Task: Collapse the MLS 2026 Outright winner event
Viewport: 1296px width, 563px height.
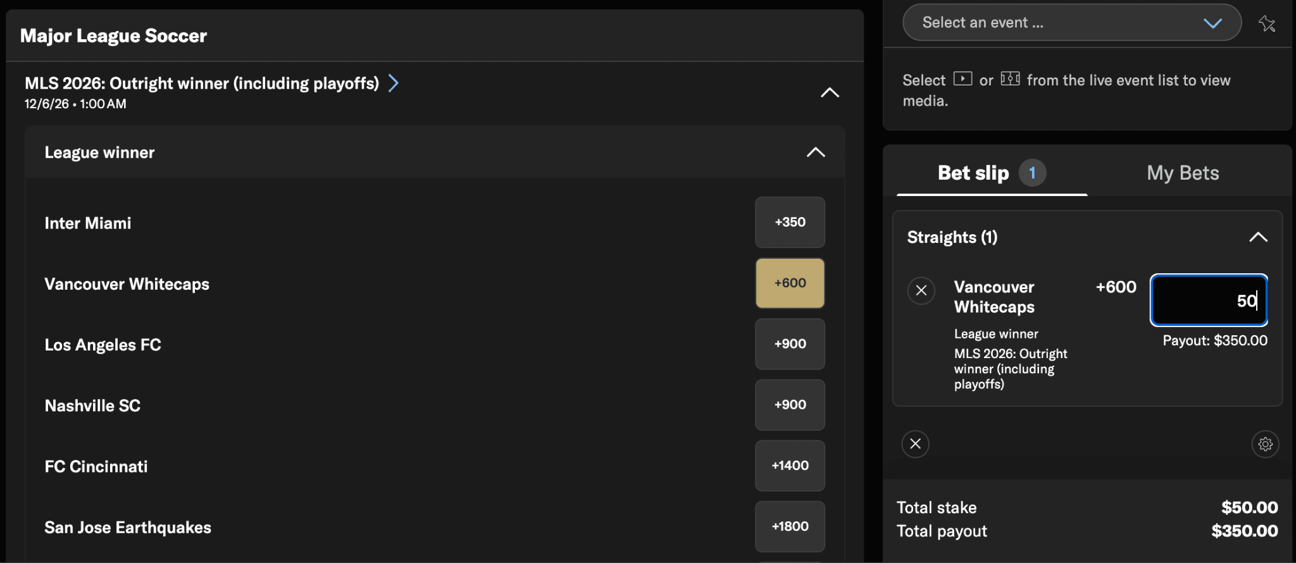Action: (x=830, y=93)
